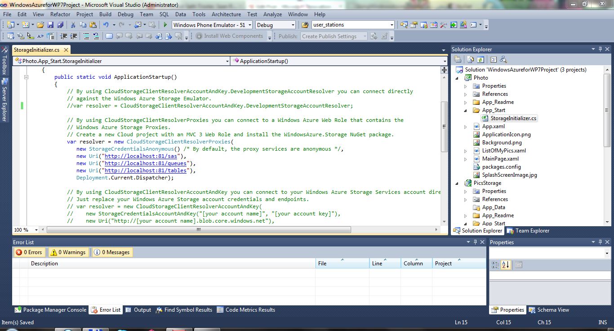
Task: Start debugging with the green play icon
Action: point(165,25)
